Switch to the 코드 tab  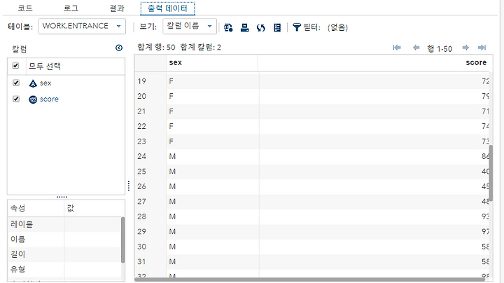(x=25, y=8)
